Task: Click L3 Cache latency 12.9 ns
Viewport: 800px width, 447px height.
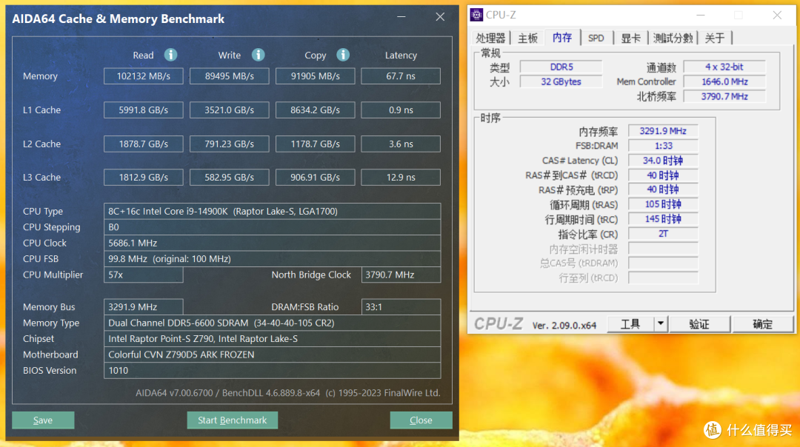Action: [401, 178]
